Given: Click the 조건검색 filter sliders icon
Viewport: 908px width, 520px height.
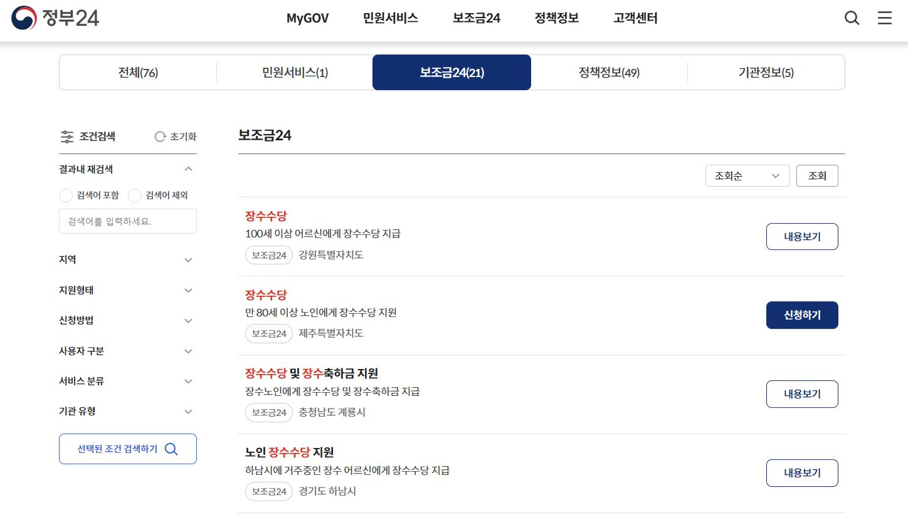Looking at the screenshot, I should coord(67,137).
